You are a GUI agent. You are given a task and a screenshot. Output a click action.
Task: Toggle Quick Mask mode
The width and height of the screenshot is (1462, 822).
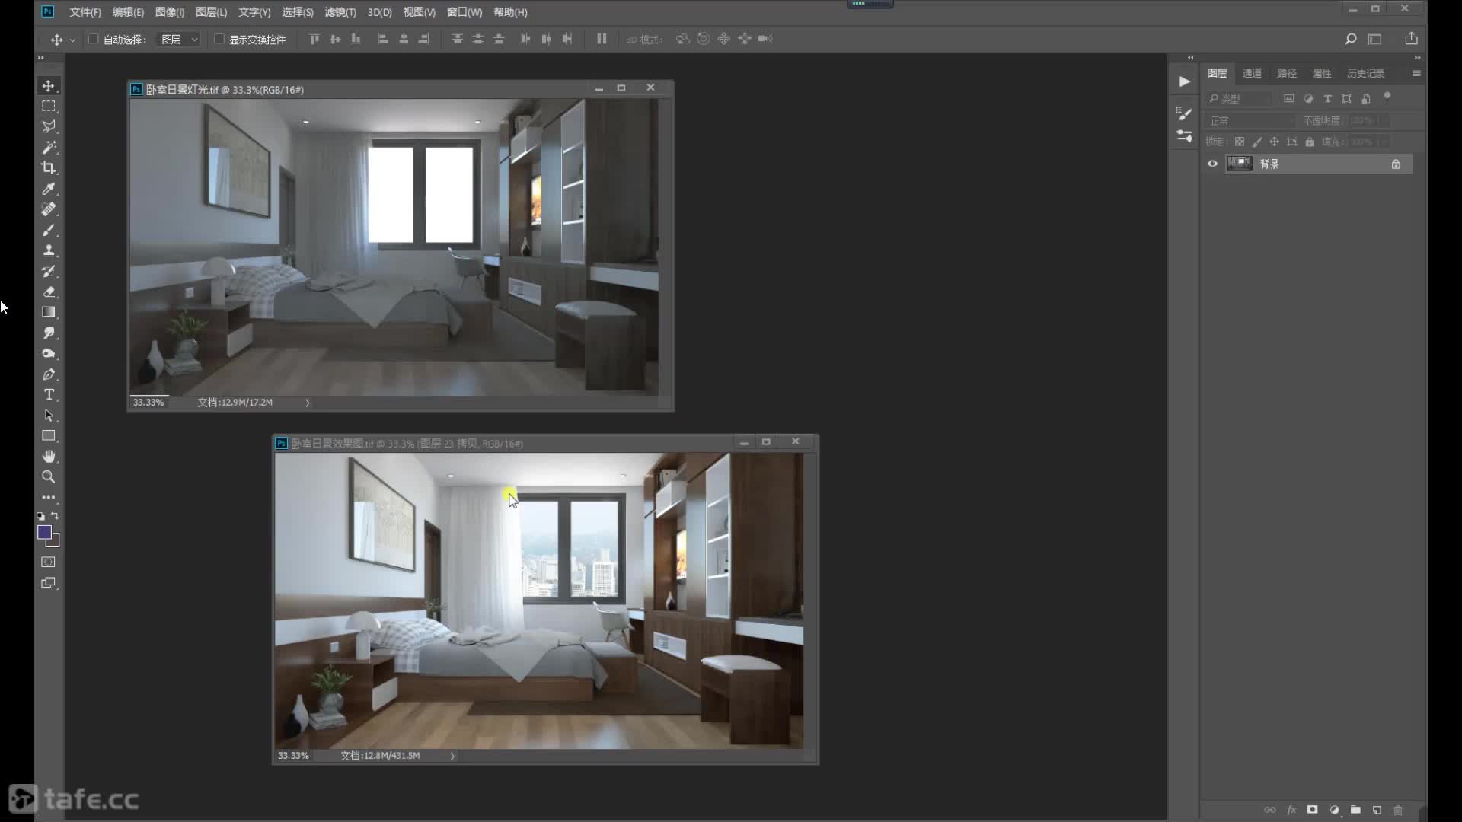point(49,562)
